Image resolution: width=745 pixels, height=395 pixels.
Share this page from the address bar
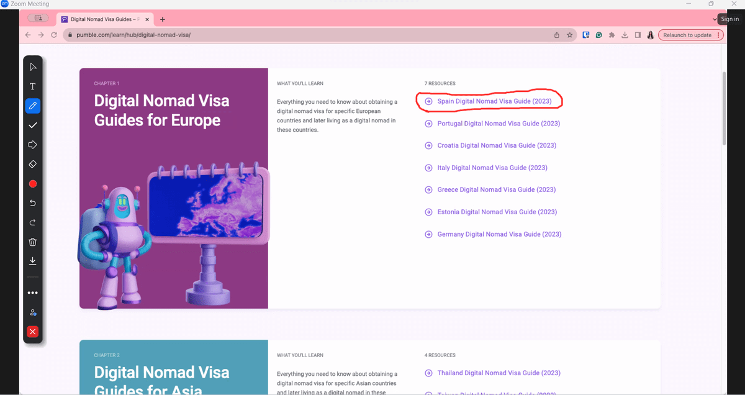click(557, 35)
